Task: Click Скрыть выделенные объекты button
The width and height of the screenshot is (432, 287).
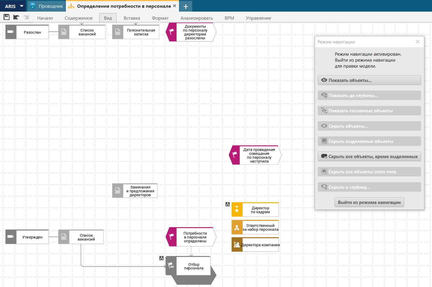Action: [369, 141]
